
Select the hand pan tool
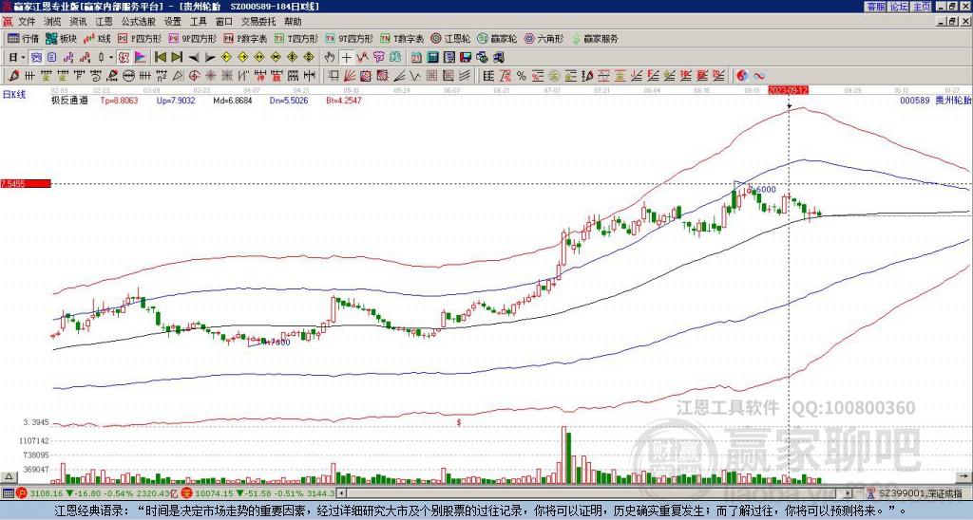click(x=330, y=58)
